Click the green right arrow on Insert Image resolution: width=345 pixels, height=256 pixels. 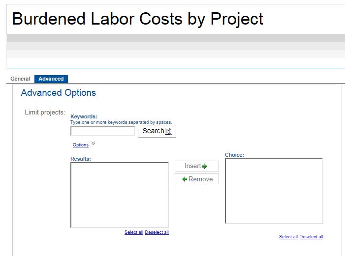(x=205, y=167)
